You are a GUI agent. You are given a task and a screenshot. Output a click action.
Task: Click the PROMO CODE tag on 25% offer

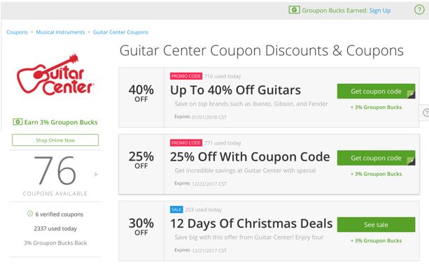tap(186, 142)
